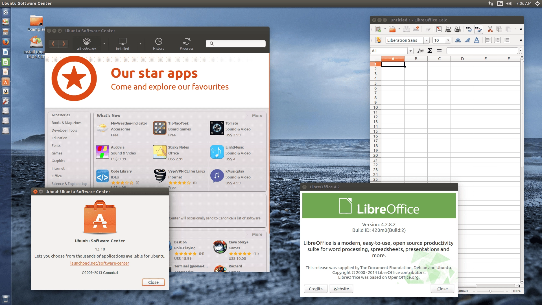Go back in Ubuntu Software Center
This screenshot has width=542, height=305.
click(x=53, y=43)
